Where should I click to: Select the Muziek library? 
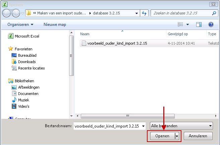[23, 100]
